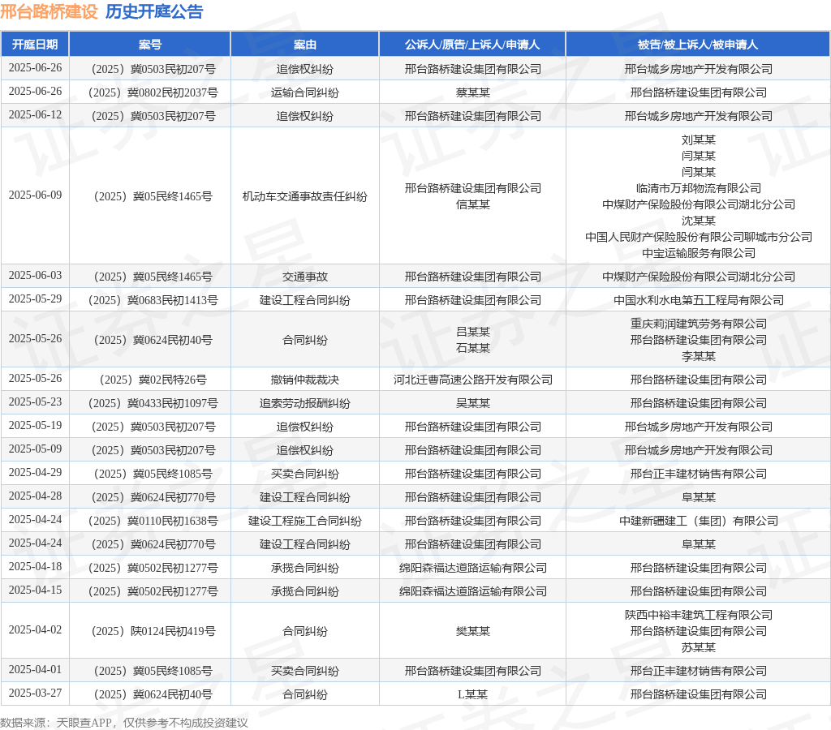
Task: Click the 案号 column header
Action: point(150,45)
